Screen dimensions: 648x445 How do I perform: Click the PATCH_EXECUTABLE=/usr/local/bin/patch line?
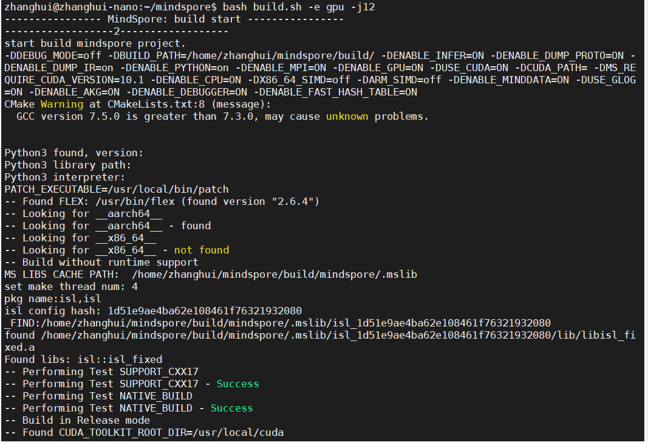(x=117, y=189)
